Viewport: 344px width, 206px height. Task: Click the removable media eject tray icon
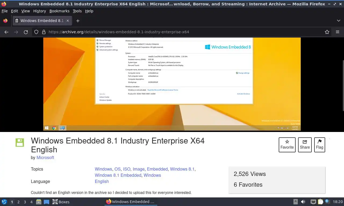[296, 202]
